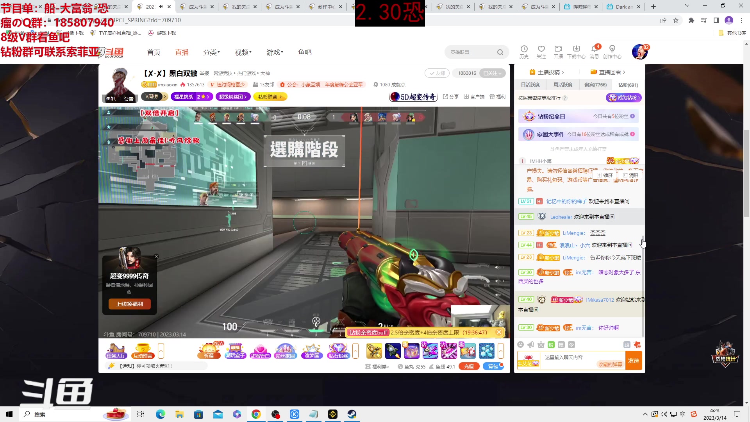Image resolution: width=750 pixels, height=422 pixels.
Task: Click the 上线领福利 ad button
Action: 129,304
